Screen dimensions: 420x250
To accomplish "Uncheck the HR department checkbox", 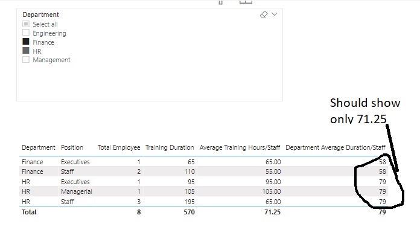I will point(26,50).
